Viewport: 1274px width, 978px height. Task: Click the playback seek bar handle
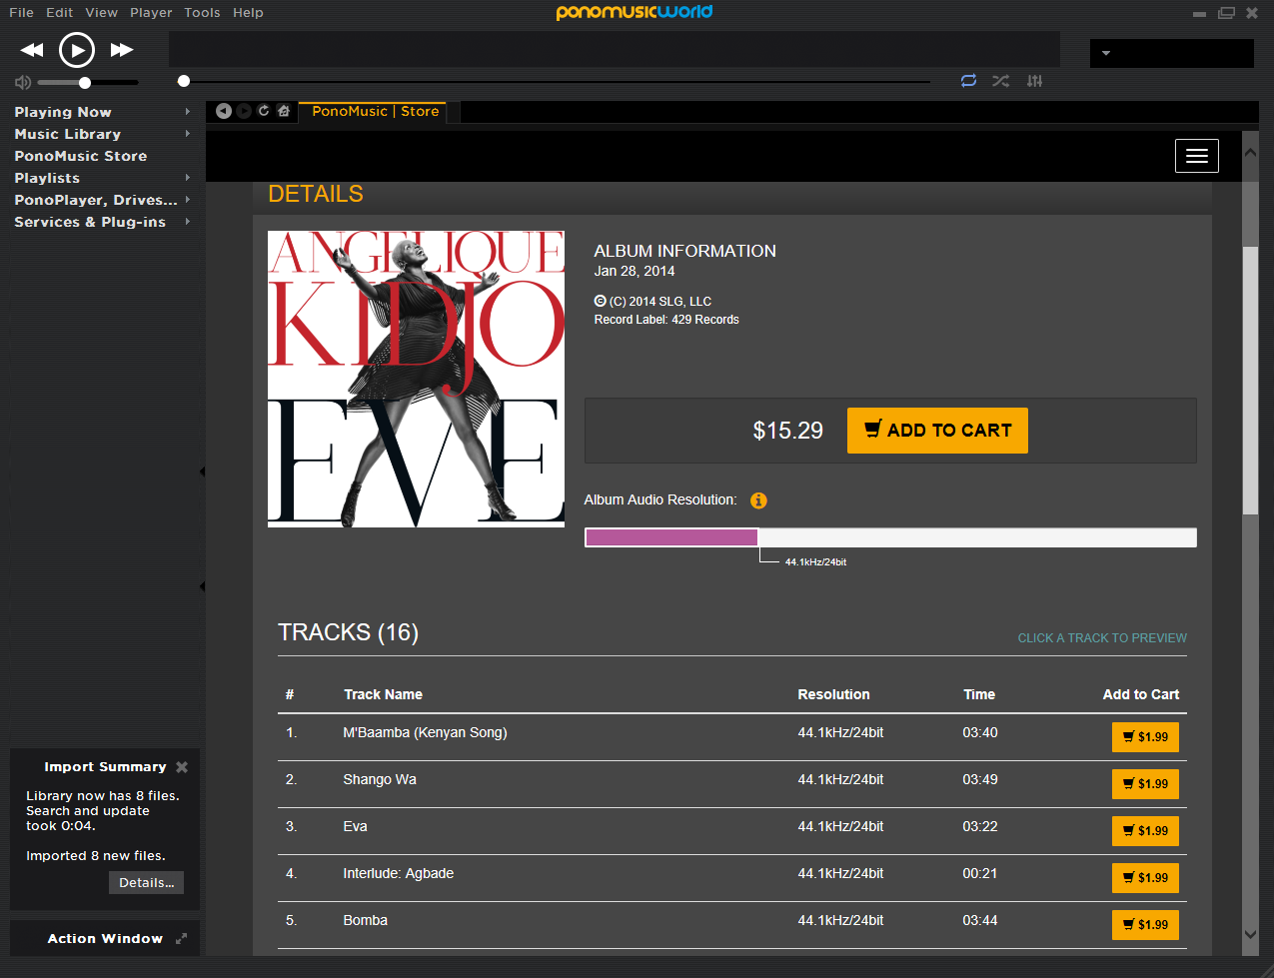click(x=184, y=81)
